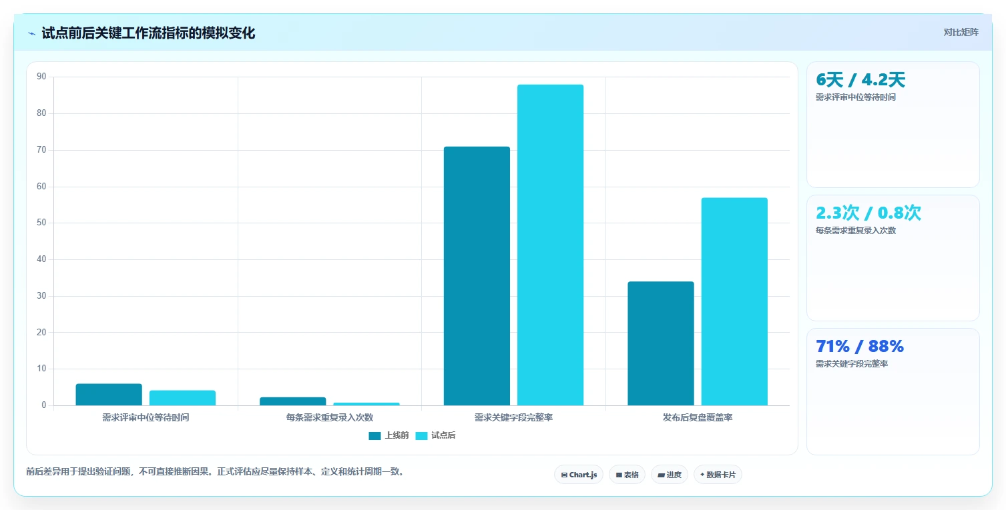Select the dark 发布后复盘覆盖率 bar
The image size is (1006, 510).
[x=661, y=343]
